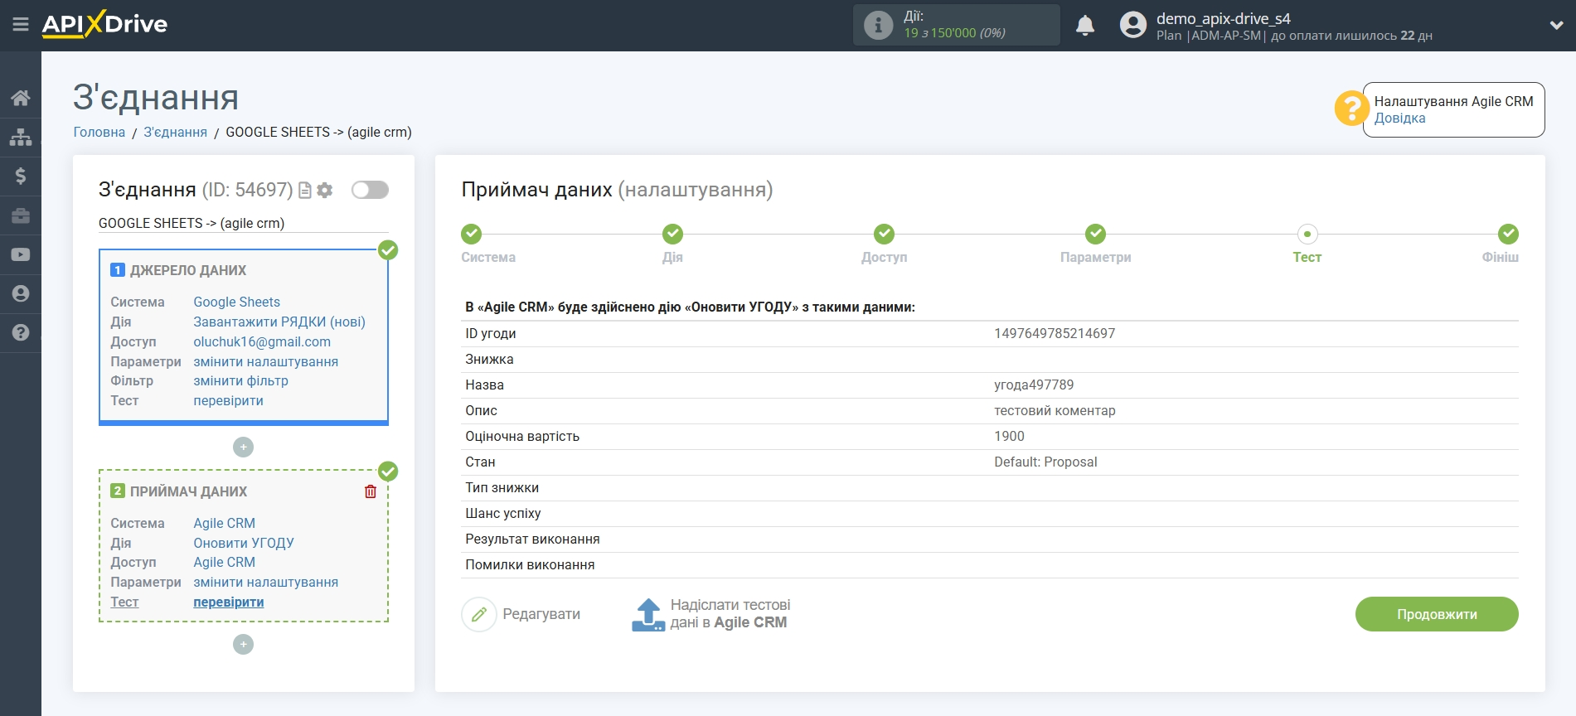Viewport: 1576px width, 716px height.
Task: Add a step between source and receiver
Action: (243, 447)
